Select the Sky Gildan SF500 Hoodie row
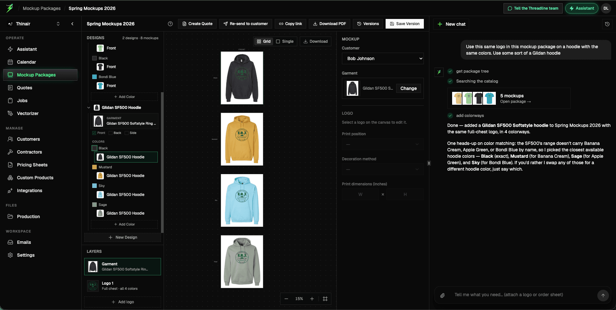This screenshot has height=310, width=616. 126,195
